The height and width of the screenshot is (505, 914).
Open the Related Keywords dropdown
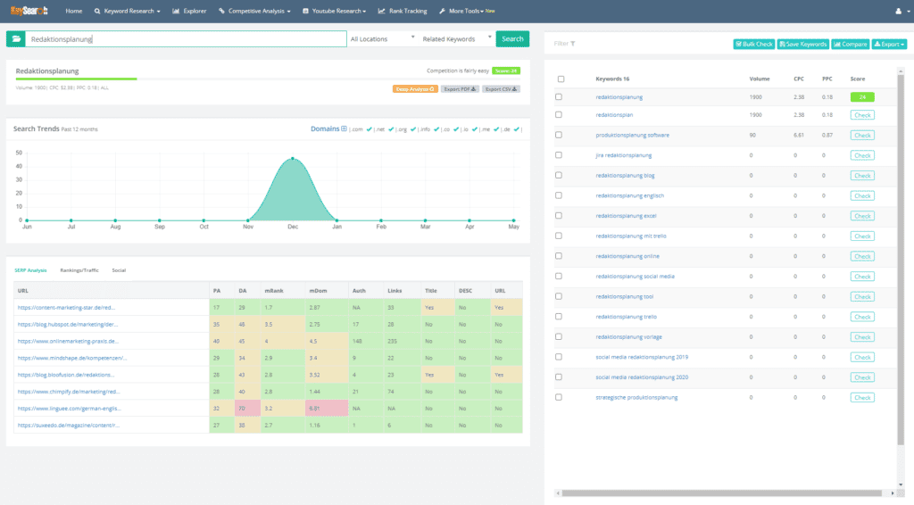[457, 39]
